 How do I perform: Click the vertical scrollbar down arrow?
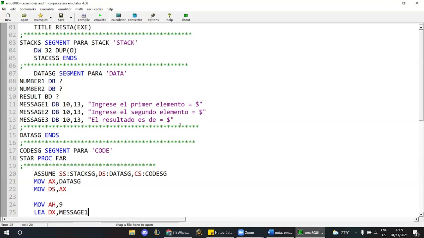[421, 214]
